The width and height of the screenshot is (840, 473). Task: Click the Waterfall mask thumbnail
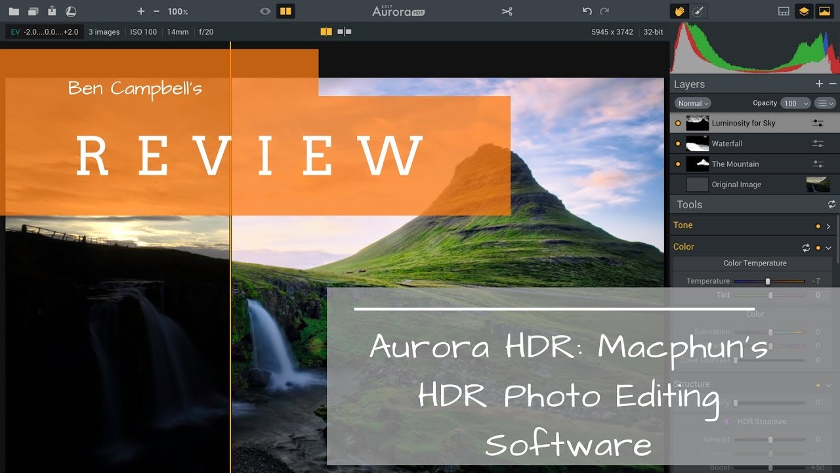pos(697,143)
